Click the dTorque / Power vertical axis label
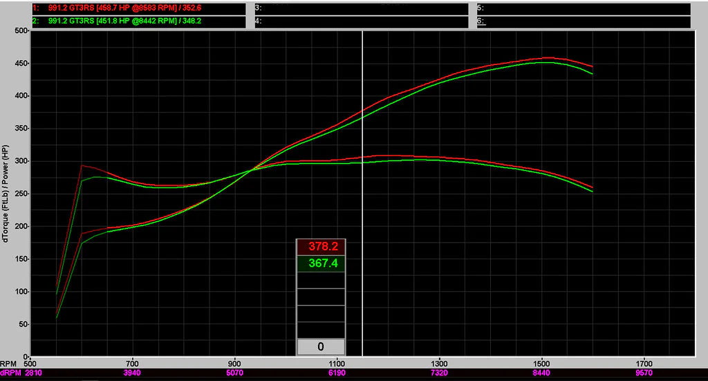The width and height of the screenshot is (708, 381). [x=6, y=194]
